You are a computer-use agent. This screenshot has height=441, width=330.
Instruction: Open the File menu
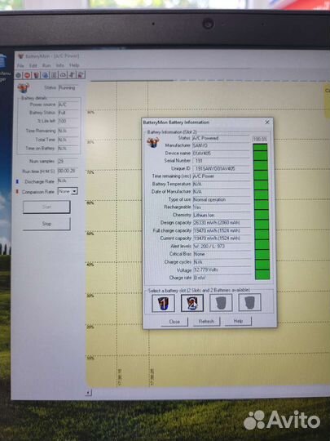(x=20, y=65)
